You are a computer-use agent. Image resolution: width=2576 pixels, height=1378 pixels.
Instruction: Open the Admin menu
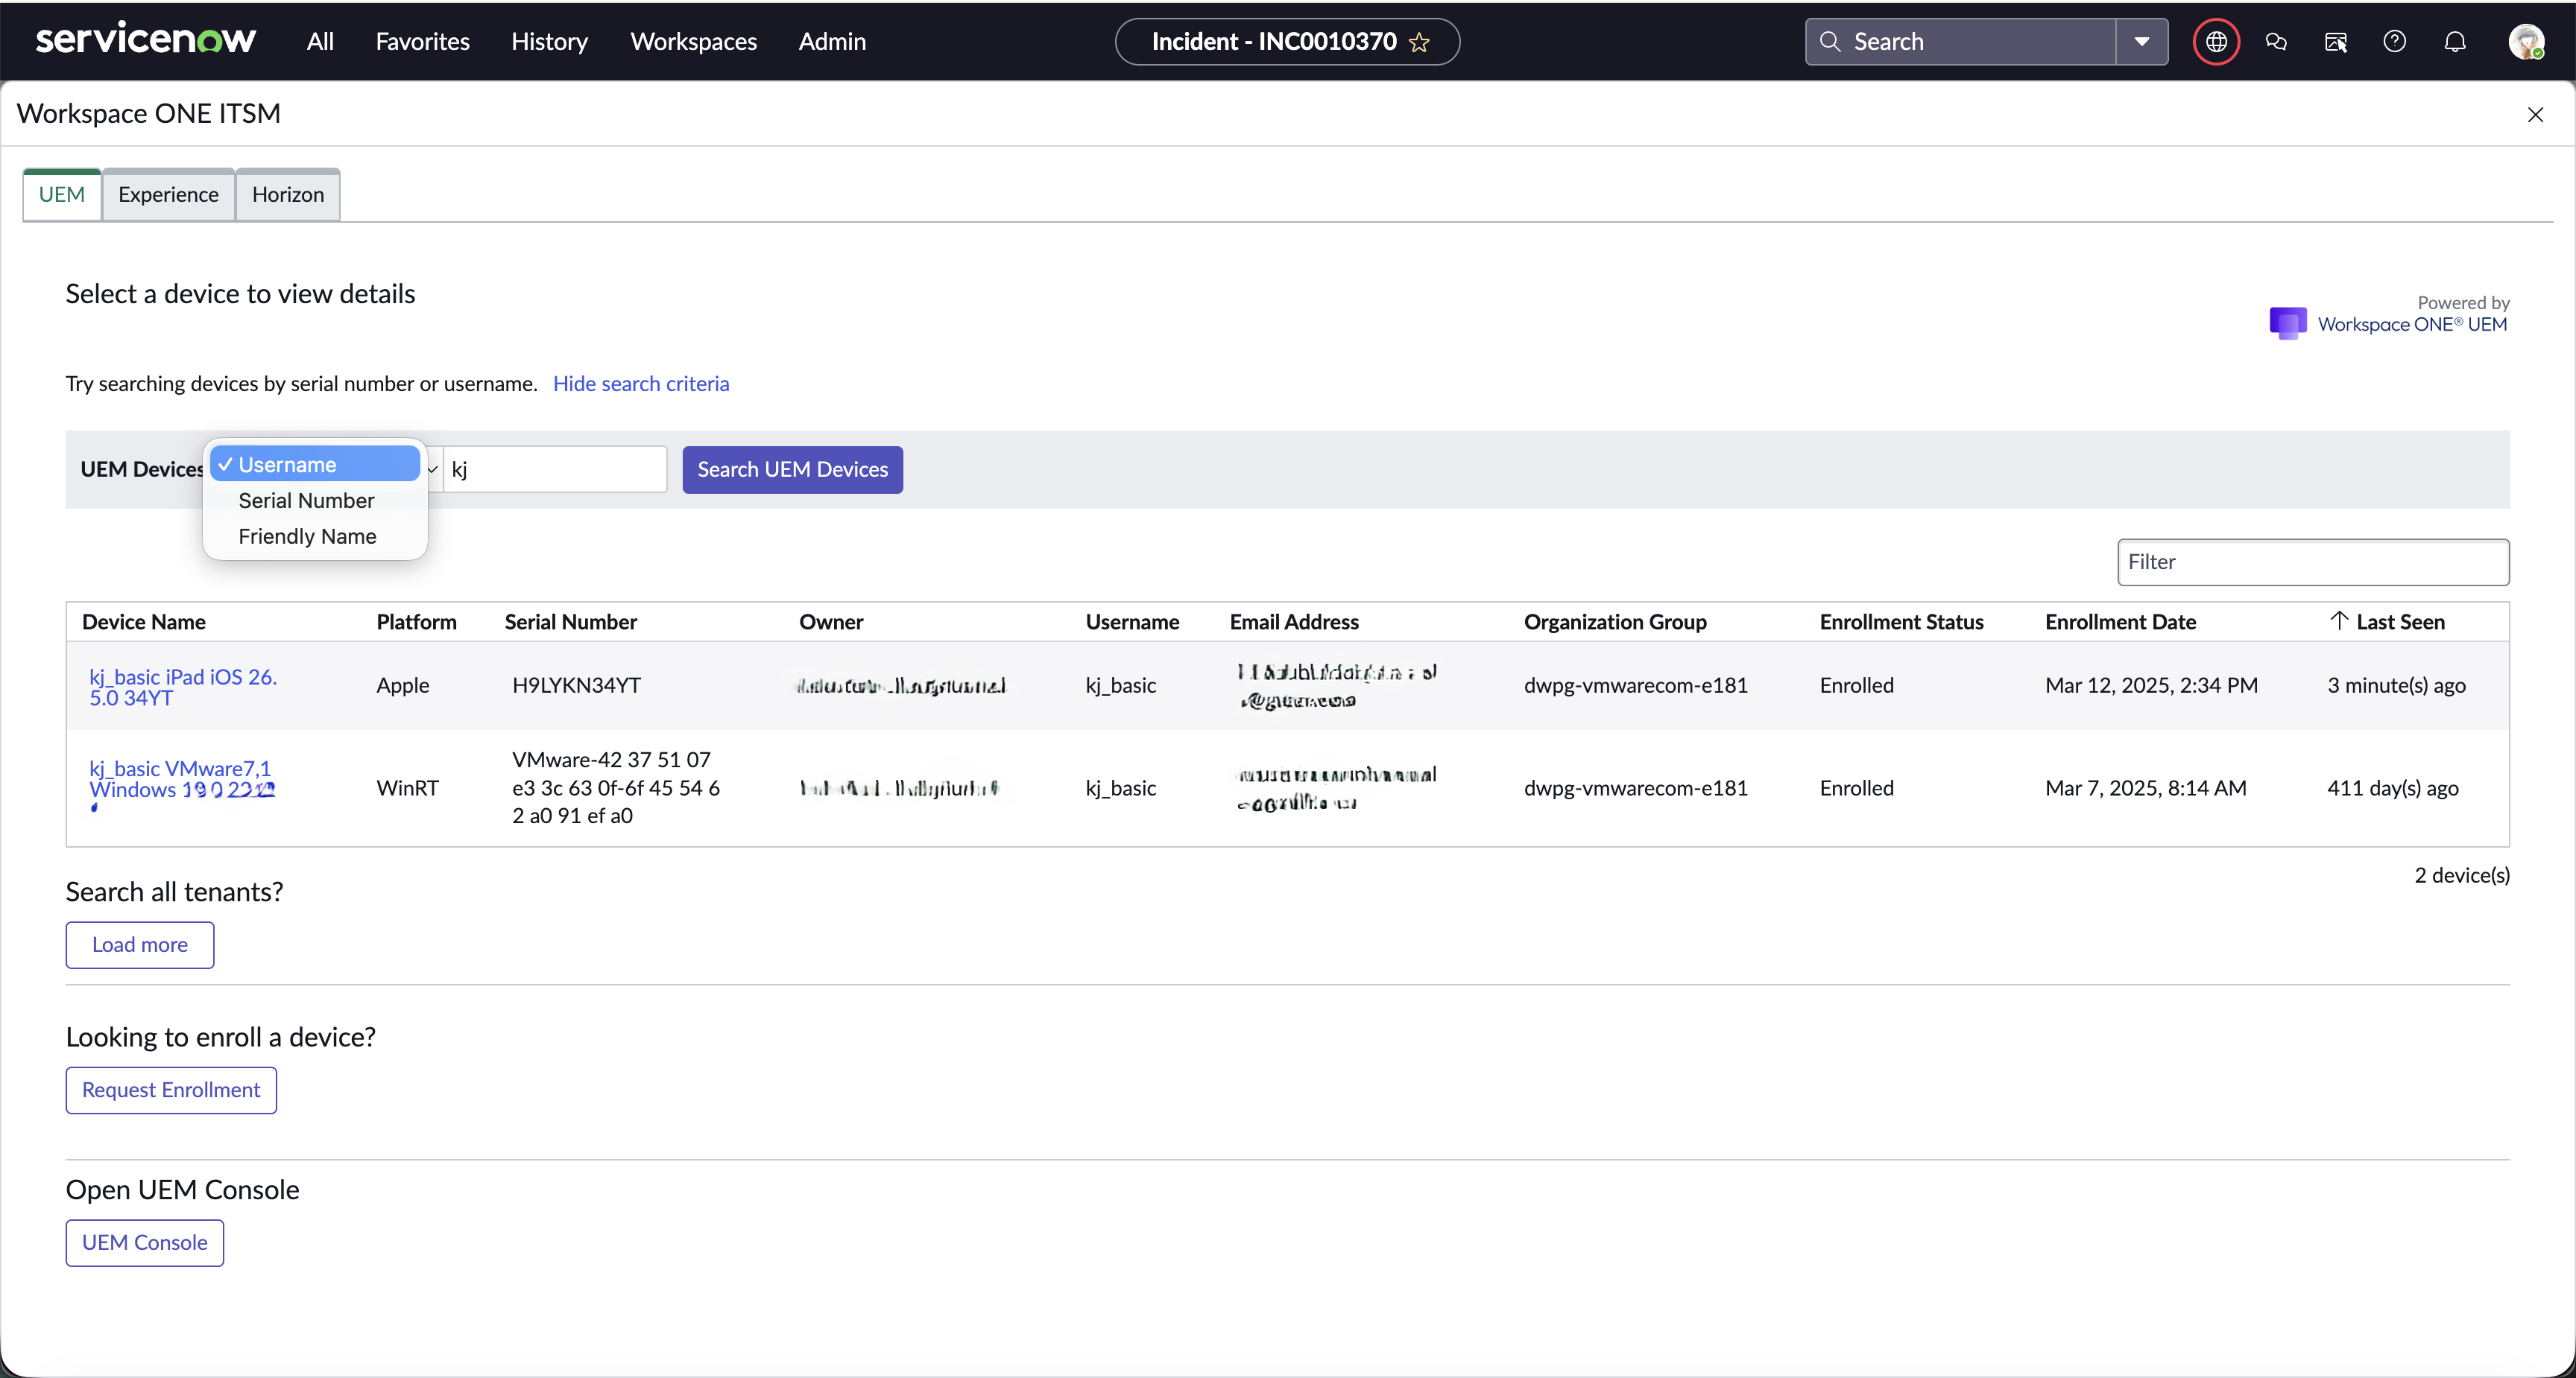(832, 42)
